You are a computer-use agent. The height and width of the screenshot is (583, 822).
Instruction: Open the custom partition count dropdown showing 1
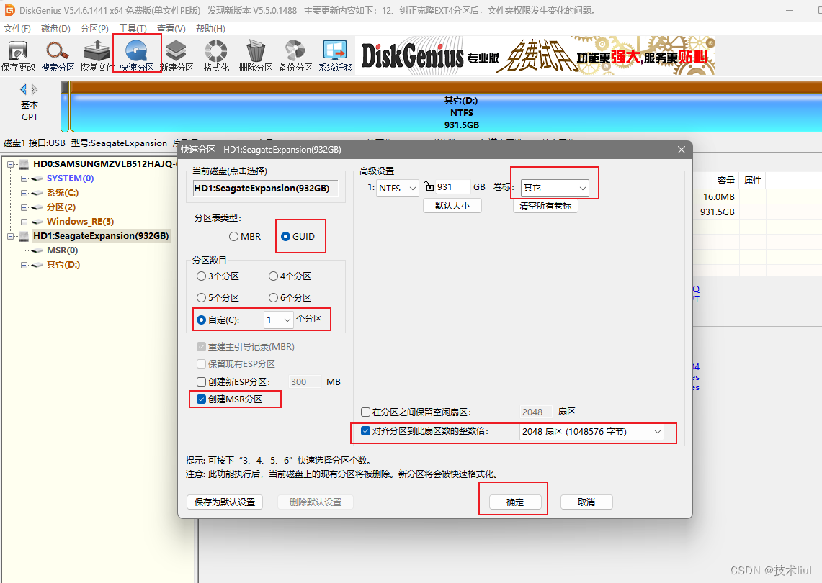coord(278,320)
